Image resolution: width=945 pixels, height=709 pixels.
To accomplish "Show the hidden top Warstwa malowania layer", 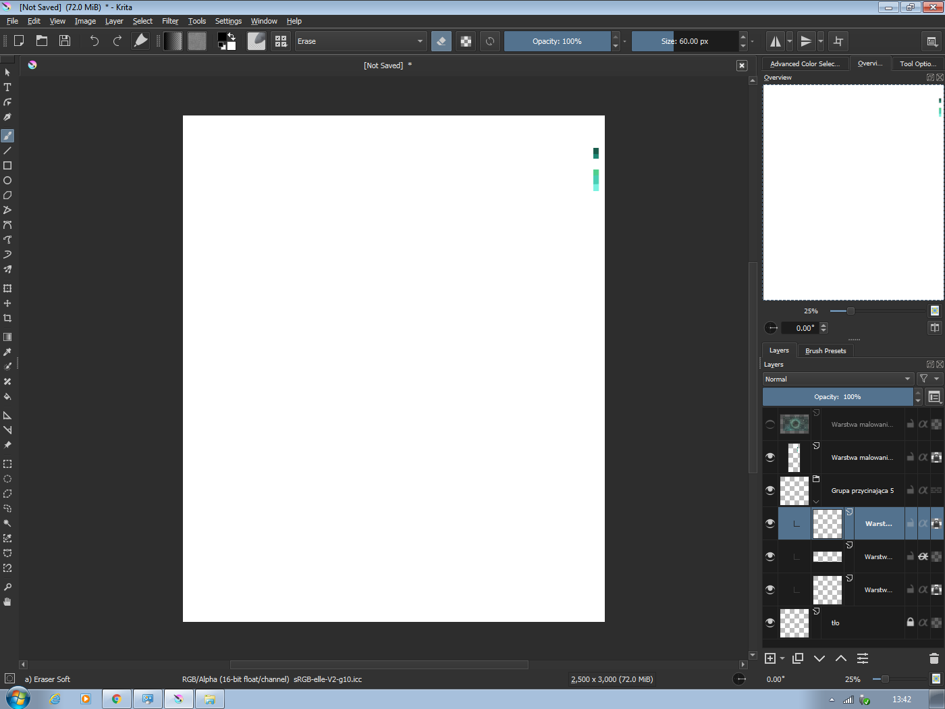I will [770, 424].
